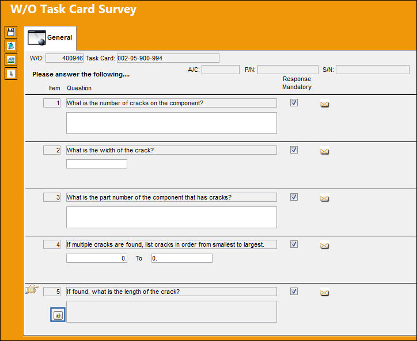Click the answer box for number of cracks
Viewport: 417px width, 341px height.
172,123
